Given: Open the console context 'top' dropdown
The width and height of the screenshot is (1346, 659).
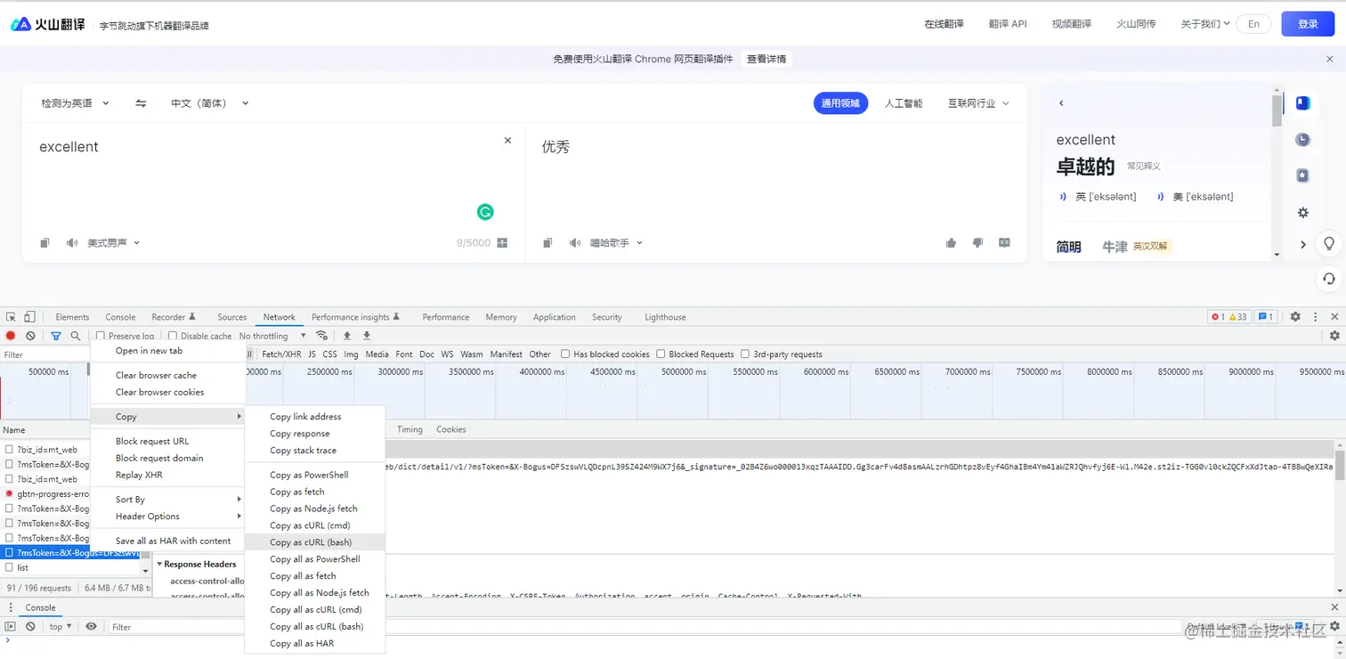Looking at the screenshot, I should 61,627.
